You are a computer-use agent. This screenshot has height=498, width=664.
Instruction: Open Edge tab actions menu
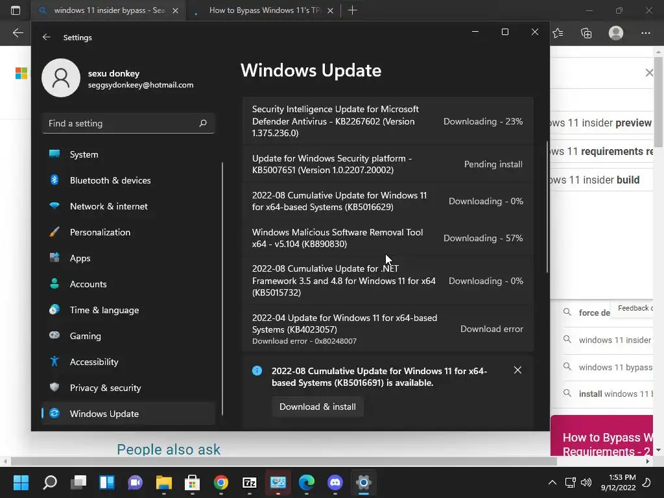click(x=16, y=10)
